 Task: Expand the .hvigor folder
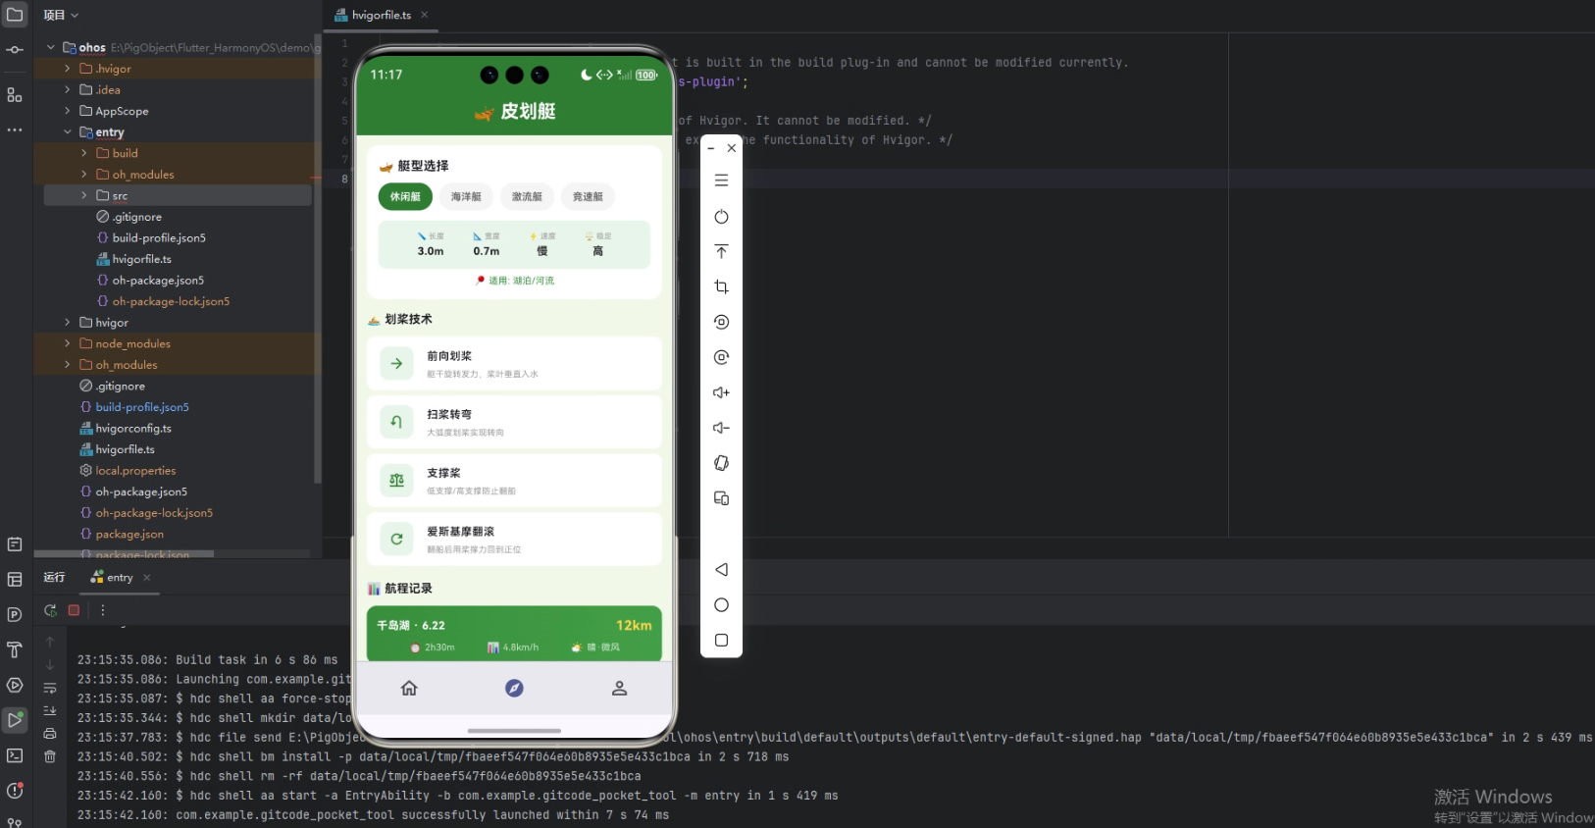(68, 69)
